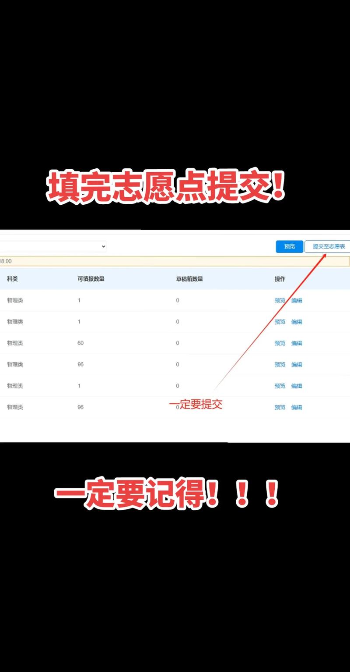
Task: Click 预览 link in the first 物理类 row
Action: point(280,300)
